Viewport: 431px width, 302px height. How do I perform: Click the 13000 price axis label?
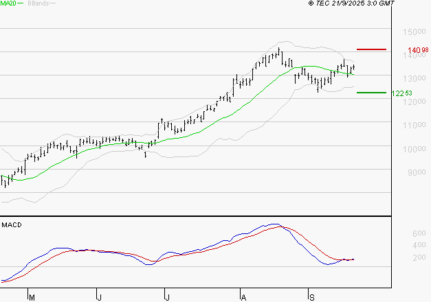pos(415,78)
